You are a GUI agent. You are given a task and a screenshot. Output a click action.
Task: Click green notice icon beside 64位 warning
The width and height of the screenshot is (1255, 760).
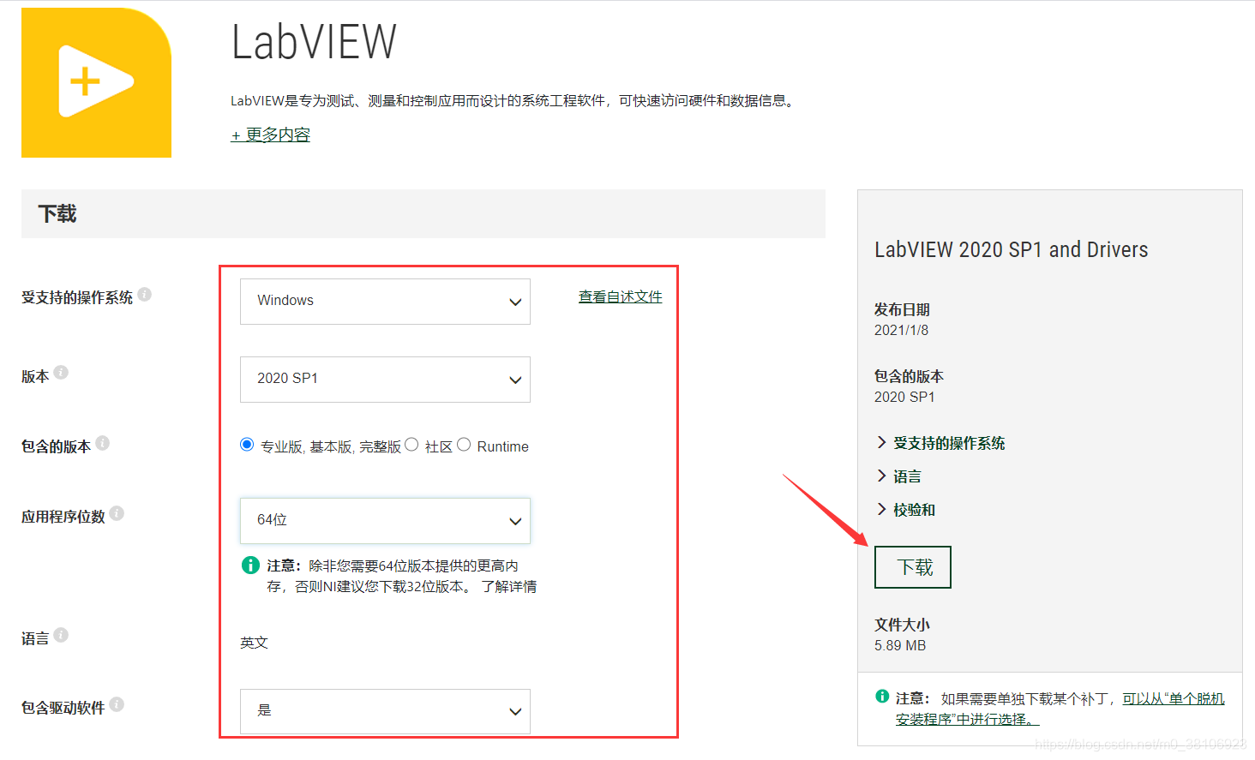click(250, 565)
